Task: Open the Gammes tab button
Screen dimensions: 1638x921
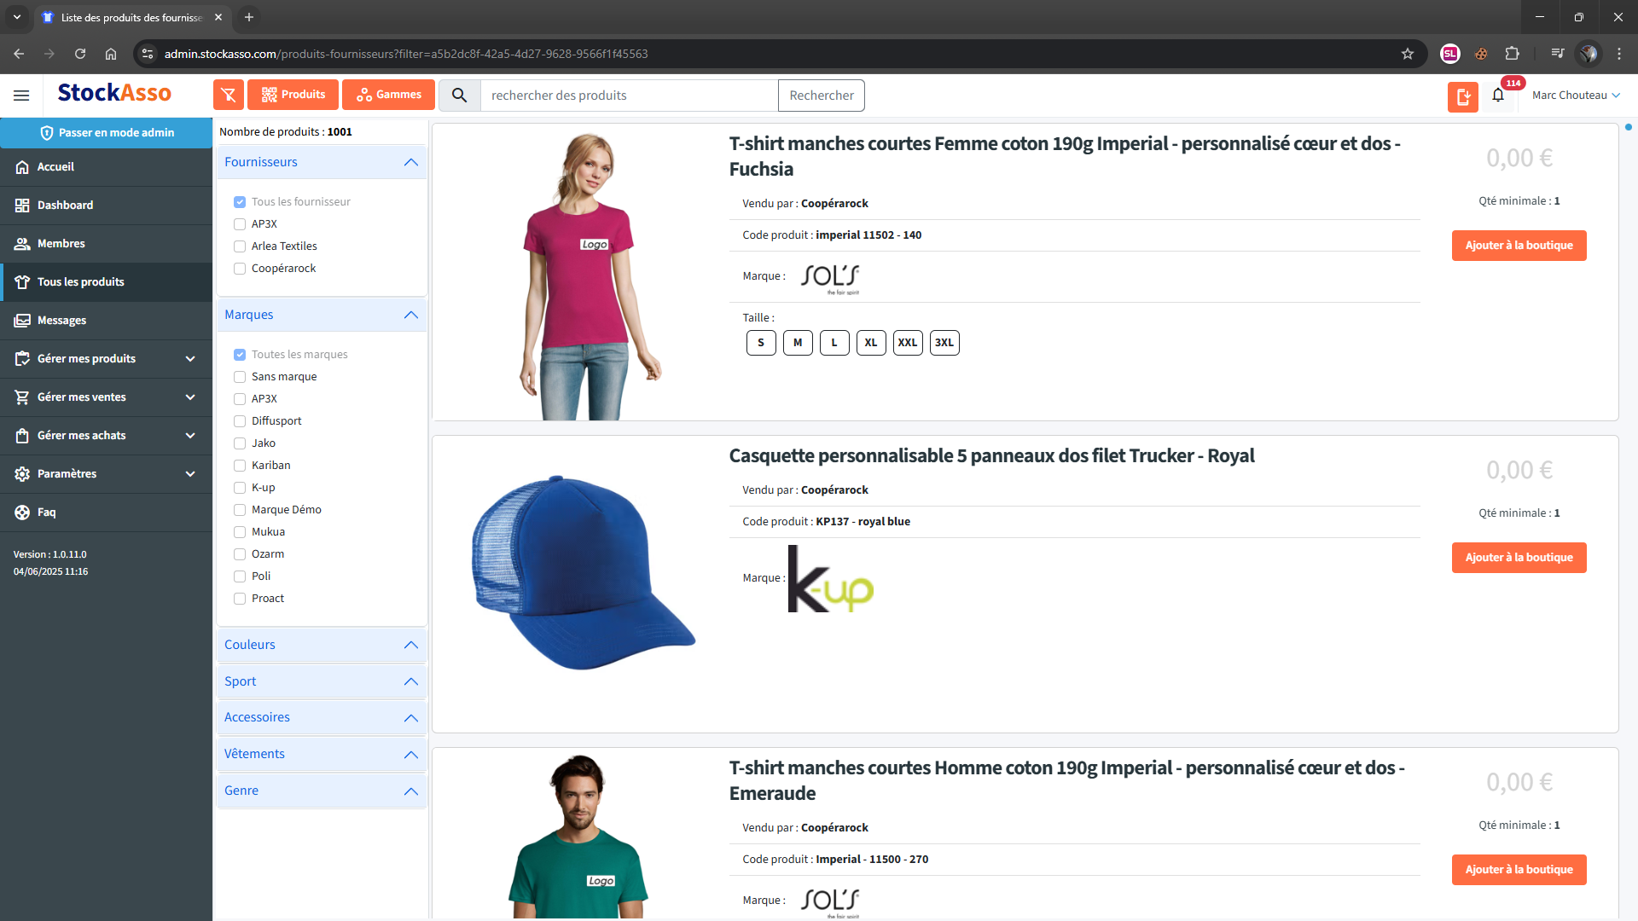Action: (388, 95)
